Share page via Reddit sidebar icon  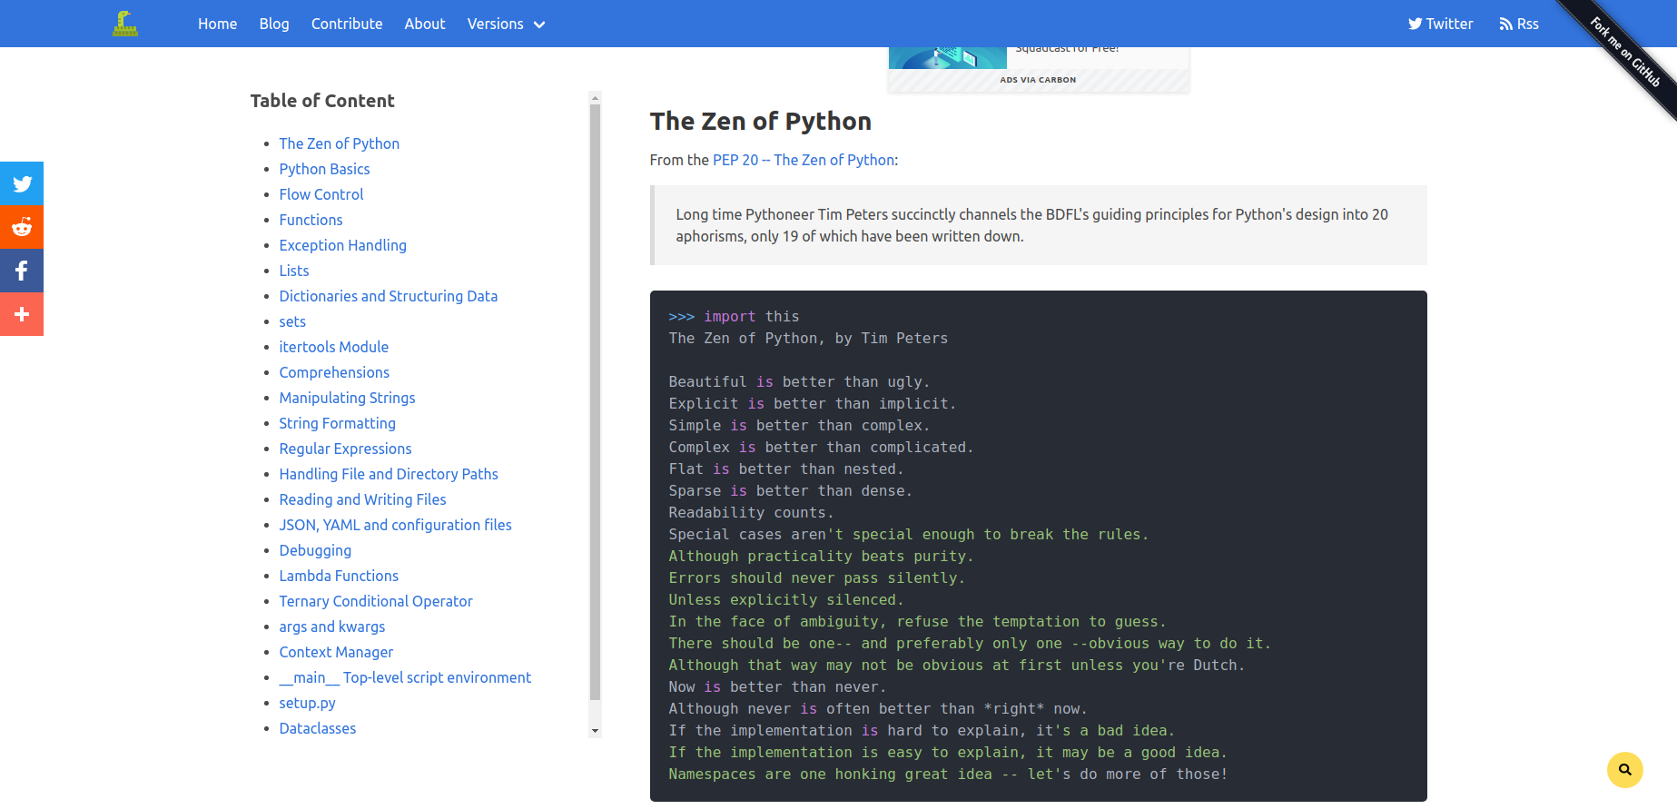click(x=22, y=227)
